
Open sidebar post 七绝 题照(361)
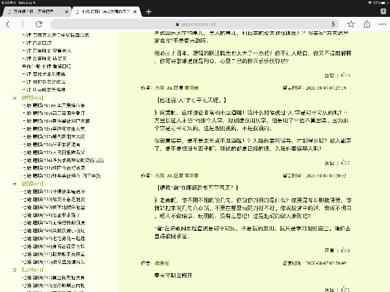(x=53, y=105)
